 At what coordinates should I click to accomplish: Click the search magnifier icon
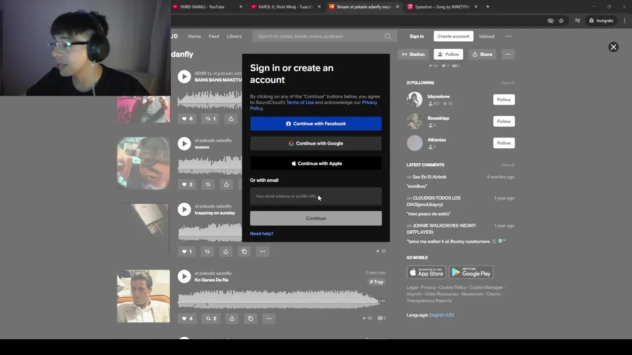pos(388,36)
